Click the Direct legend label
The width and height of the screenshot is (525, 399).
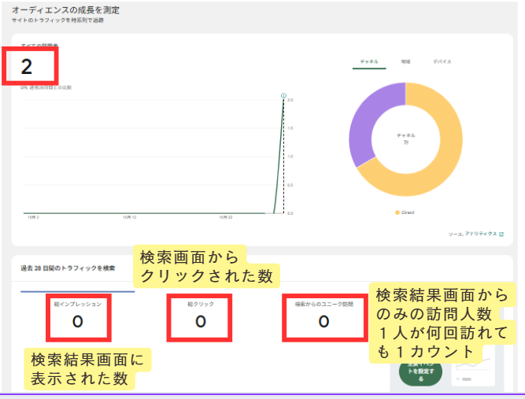tap(407, 212)
